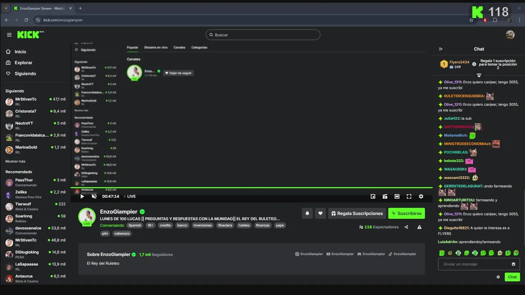Open Cristorata7 channel
The height and width of the screenshot is (295, 525).
[x=36, y=113]
